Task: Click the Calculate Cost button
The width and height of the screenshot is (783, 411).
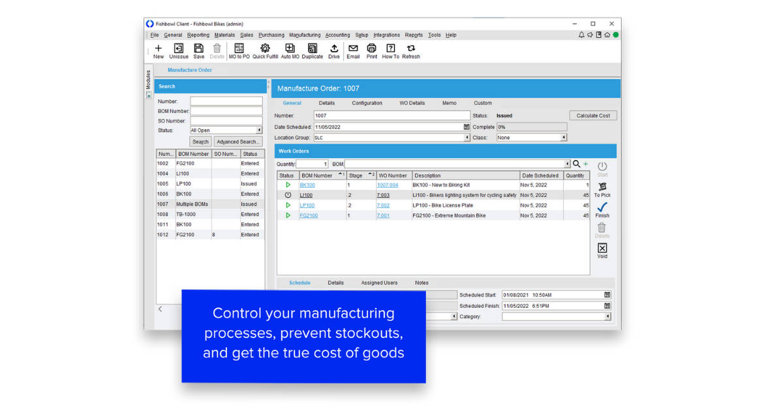Action: click(592, 115)
